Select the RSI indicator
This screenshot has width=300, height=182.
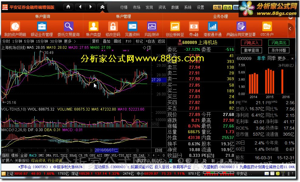point(128,155)
